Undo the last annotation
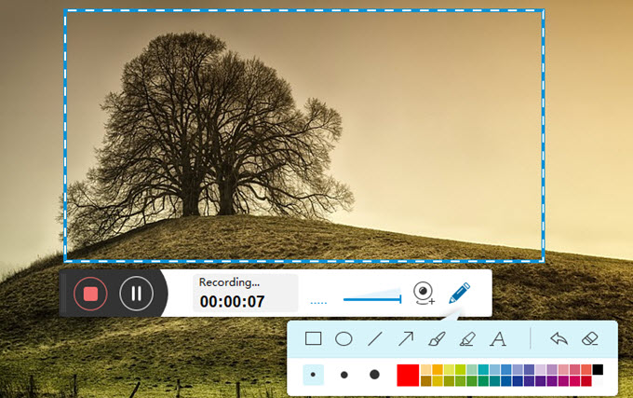 click(x=559, y=338)
